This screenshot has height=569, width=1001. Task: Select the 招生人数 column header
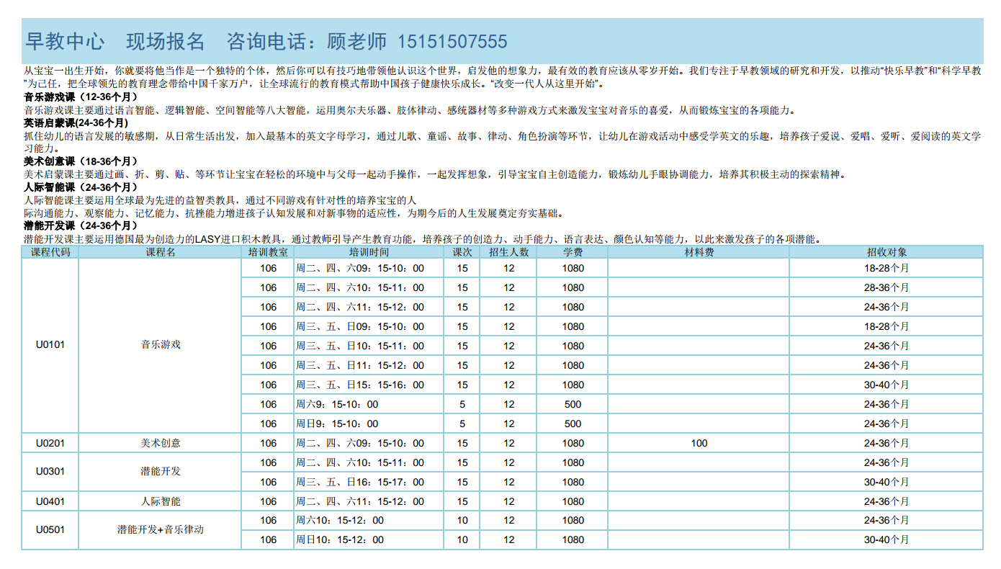pyautogui.click(x=508, y=252)
